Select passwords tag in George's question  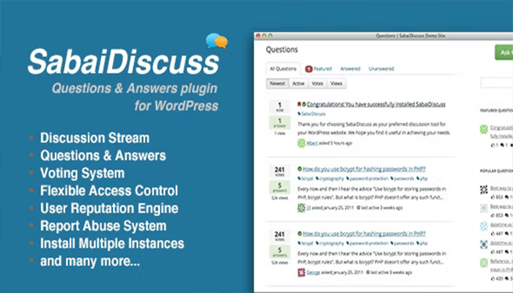402,243
